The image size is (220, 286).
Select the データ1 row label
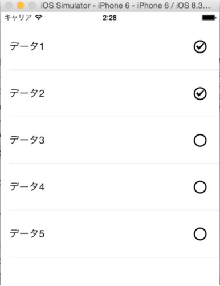[27, 46]
